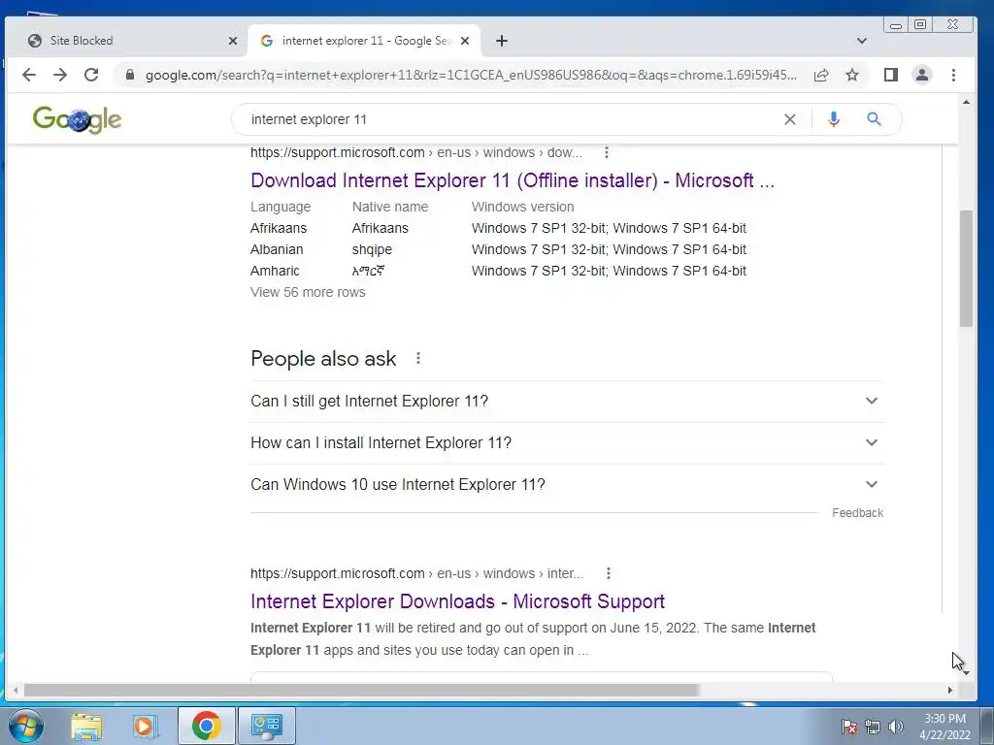Click the Afrikaans language cell
Image resolution: width=994 pixels, height=745 pixels.
pos(279,228)
